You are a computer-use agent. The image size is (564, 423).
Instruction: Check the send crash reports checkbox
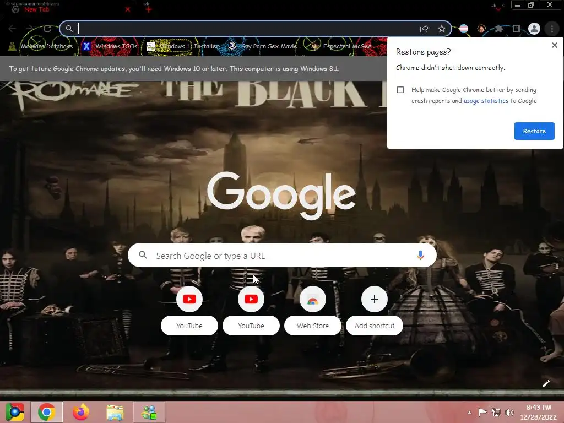(x=400, y=90)
